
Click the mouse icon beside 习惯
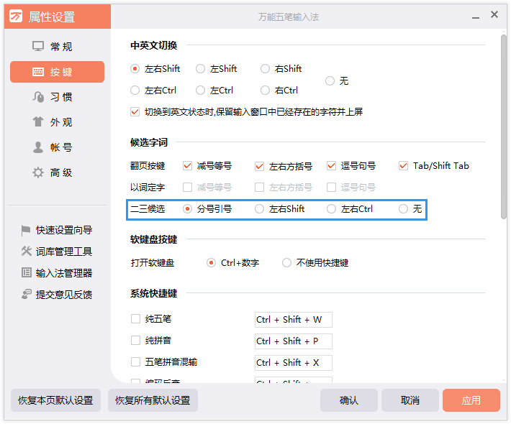pos(38,97)
